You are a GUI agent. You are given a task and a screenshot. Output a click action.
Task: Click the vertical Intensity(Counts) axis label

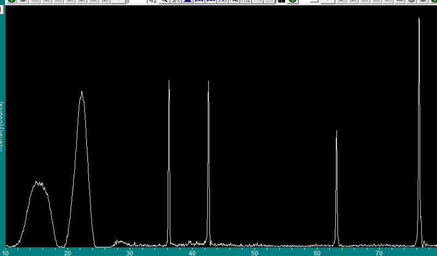(2, 127)
